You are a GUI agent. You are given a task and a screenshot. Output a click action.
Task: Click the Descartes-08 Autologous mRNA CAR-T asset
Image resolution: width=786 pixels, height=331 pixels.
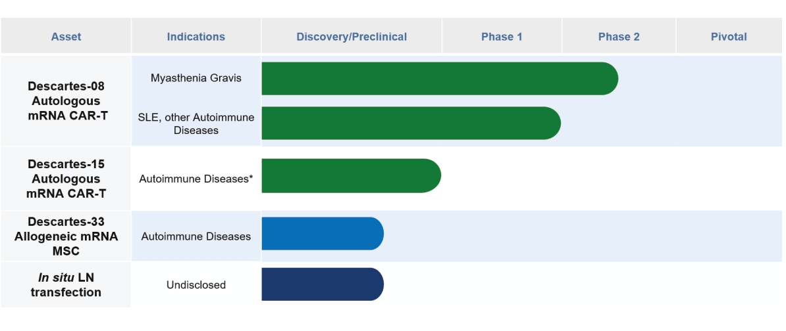66,101
